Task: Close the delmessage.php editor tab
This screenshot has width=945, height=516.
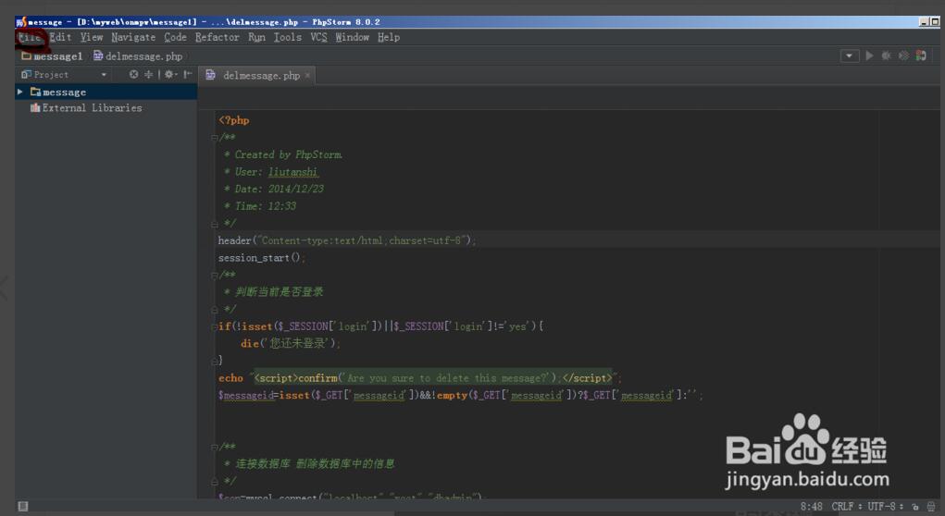Action: (x=307, y=75)
